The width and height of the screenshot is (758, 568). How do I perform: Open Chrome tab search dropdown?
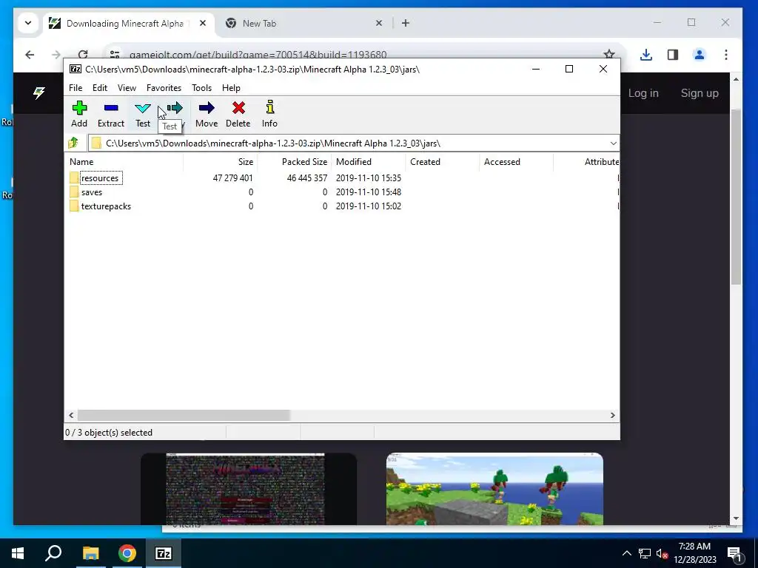click(x=28, y=23)
